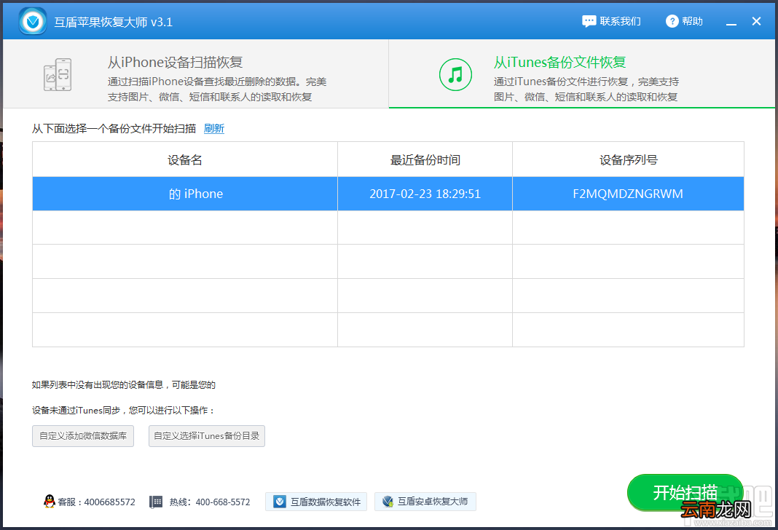Click the 最近备份时间 column header
This screenshot has width=778, height=530.
(425, 159)
